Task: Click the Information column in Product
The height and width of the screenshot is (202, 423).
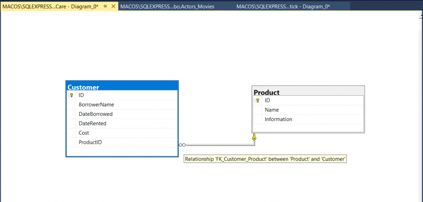Action: click(278, 120)
